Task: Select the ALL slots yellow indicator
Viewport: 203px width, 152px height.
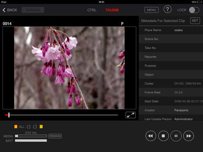Action: coord(16,127)
